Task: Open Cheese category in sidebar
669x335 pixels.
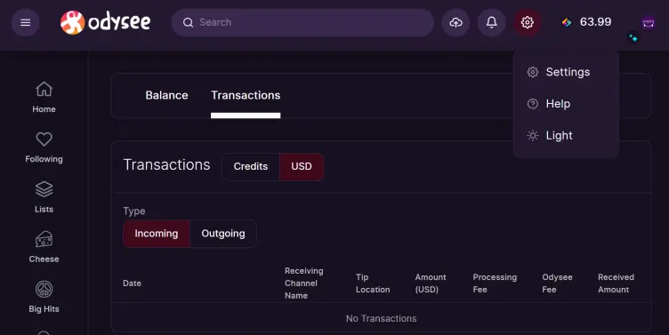Action: tap(44, 247)
